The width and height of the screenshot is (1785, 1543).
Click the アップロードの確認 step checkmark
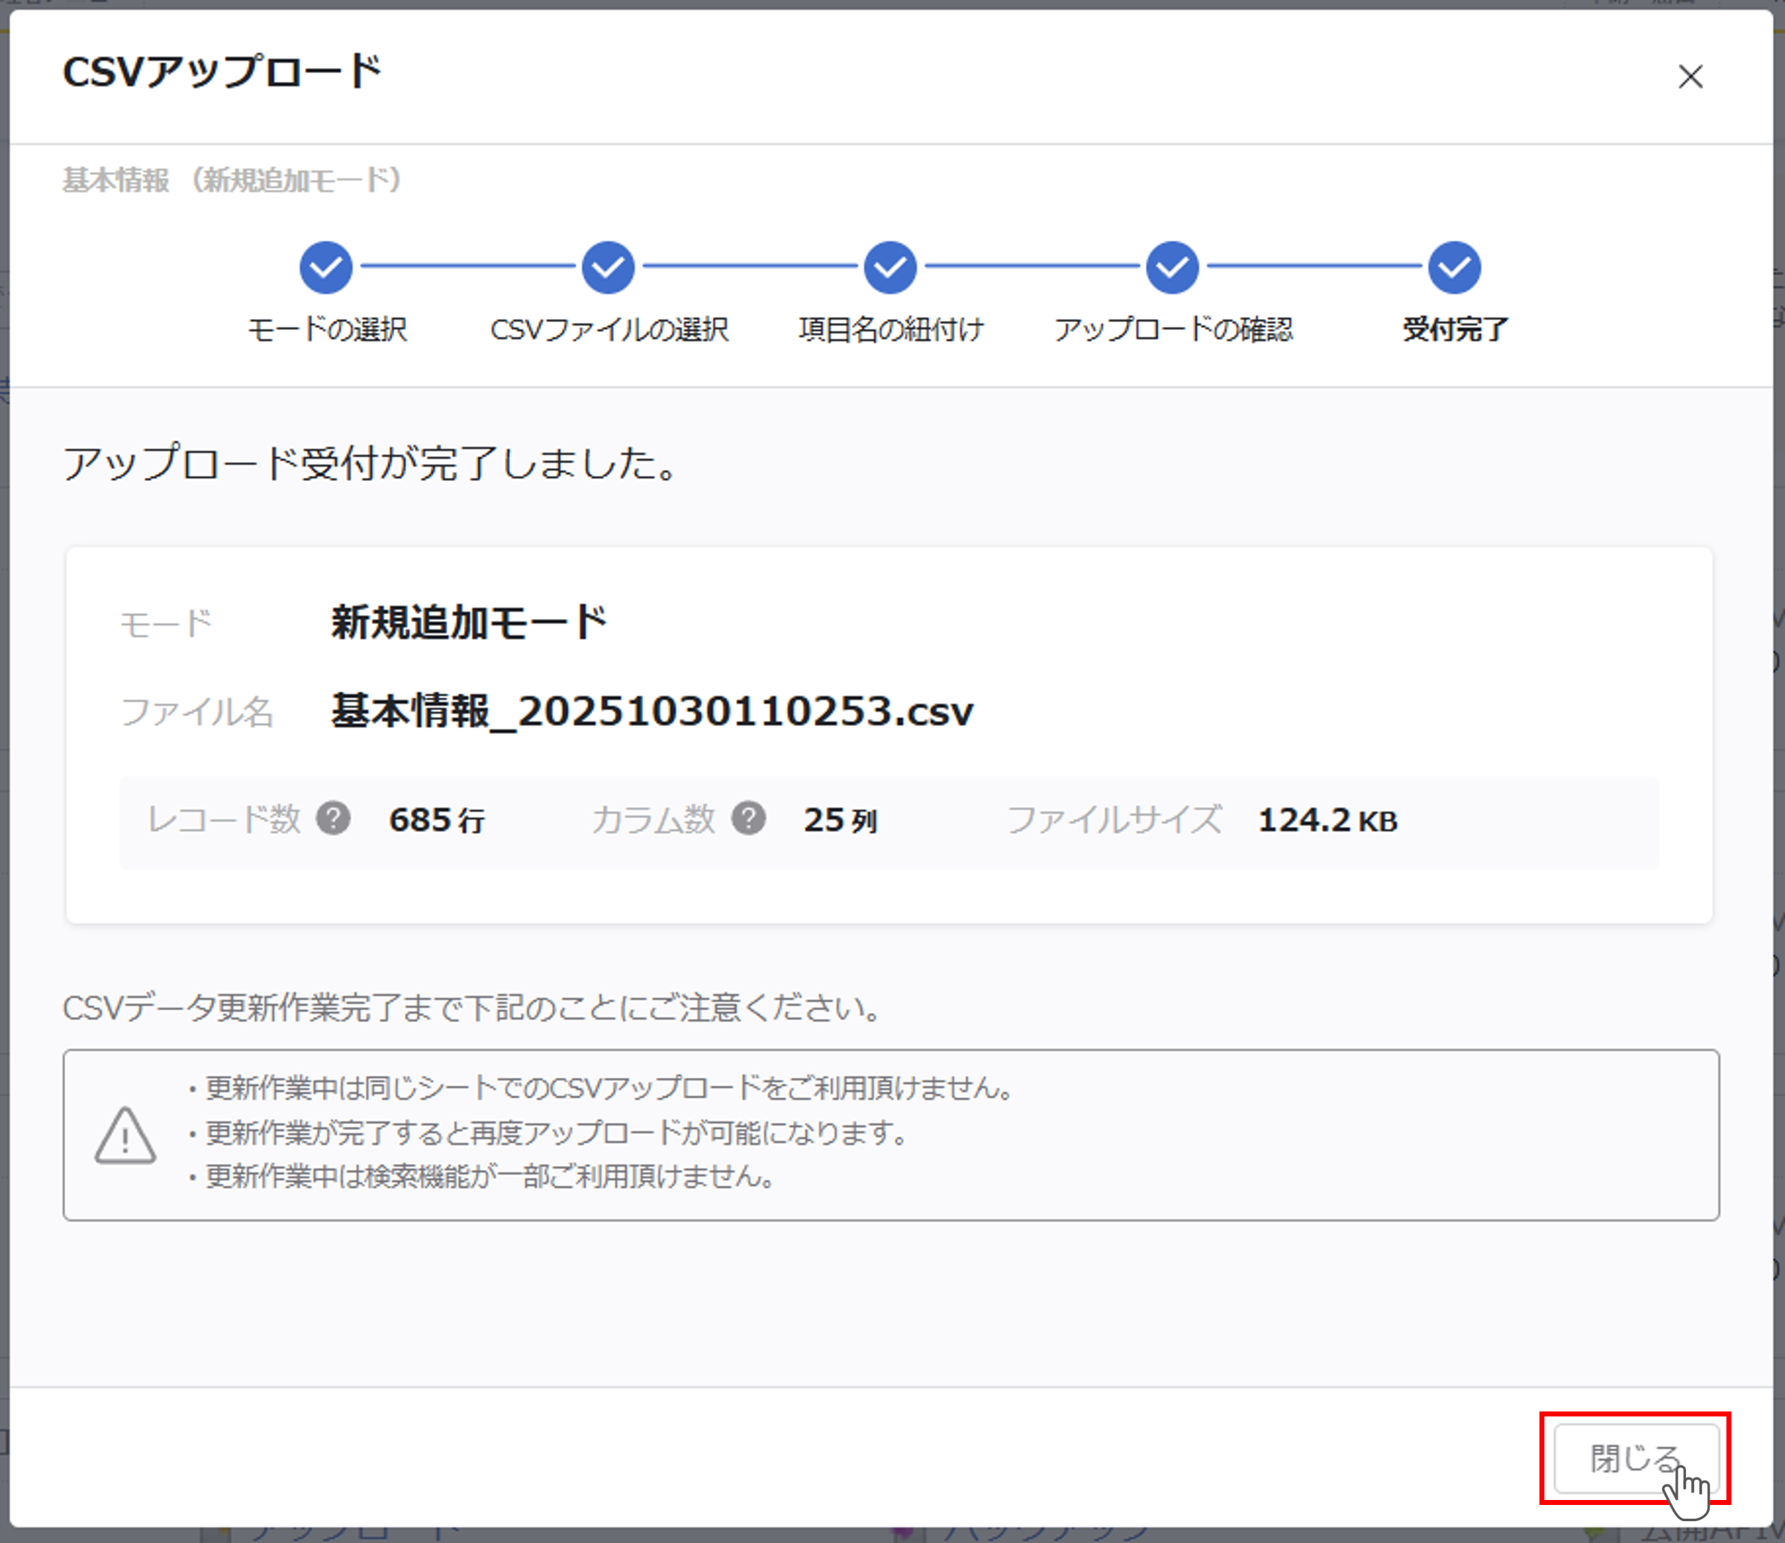[x=1172, y=267]
